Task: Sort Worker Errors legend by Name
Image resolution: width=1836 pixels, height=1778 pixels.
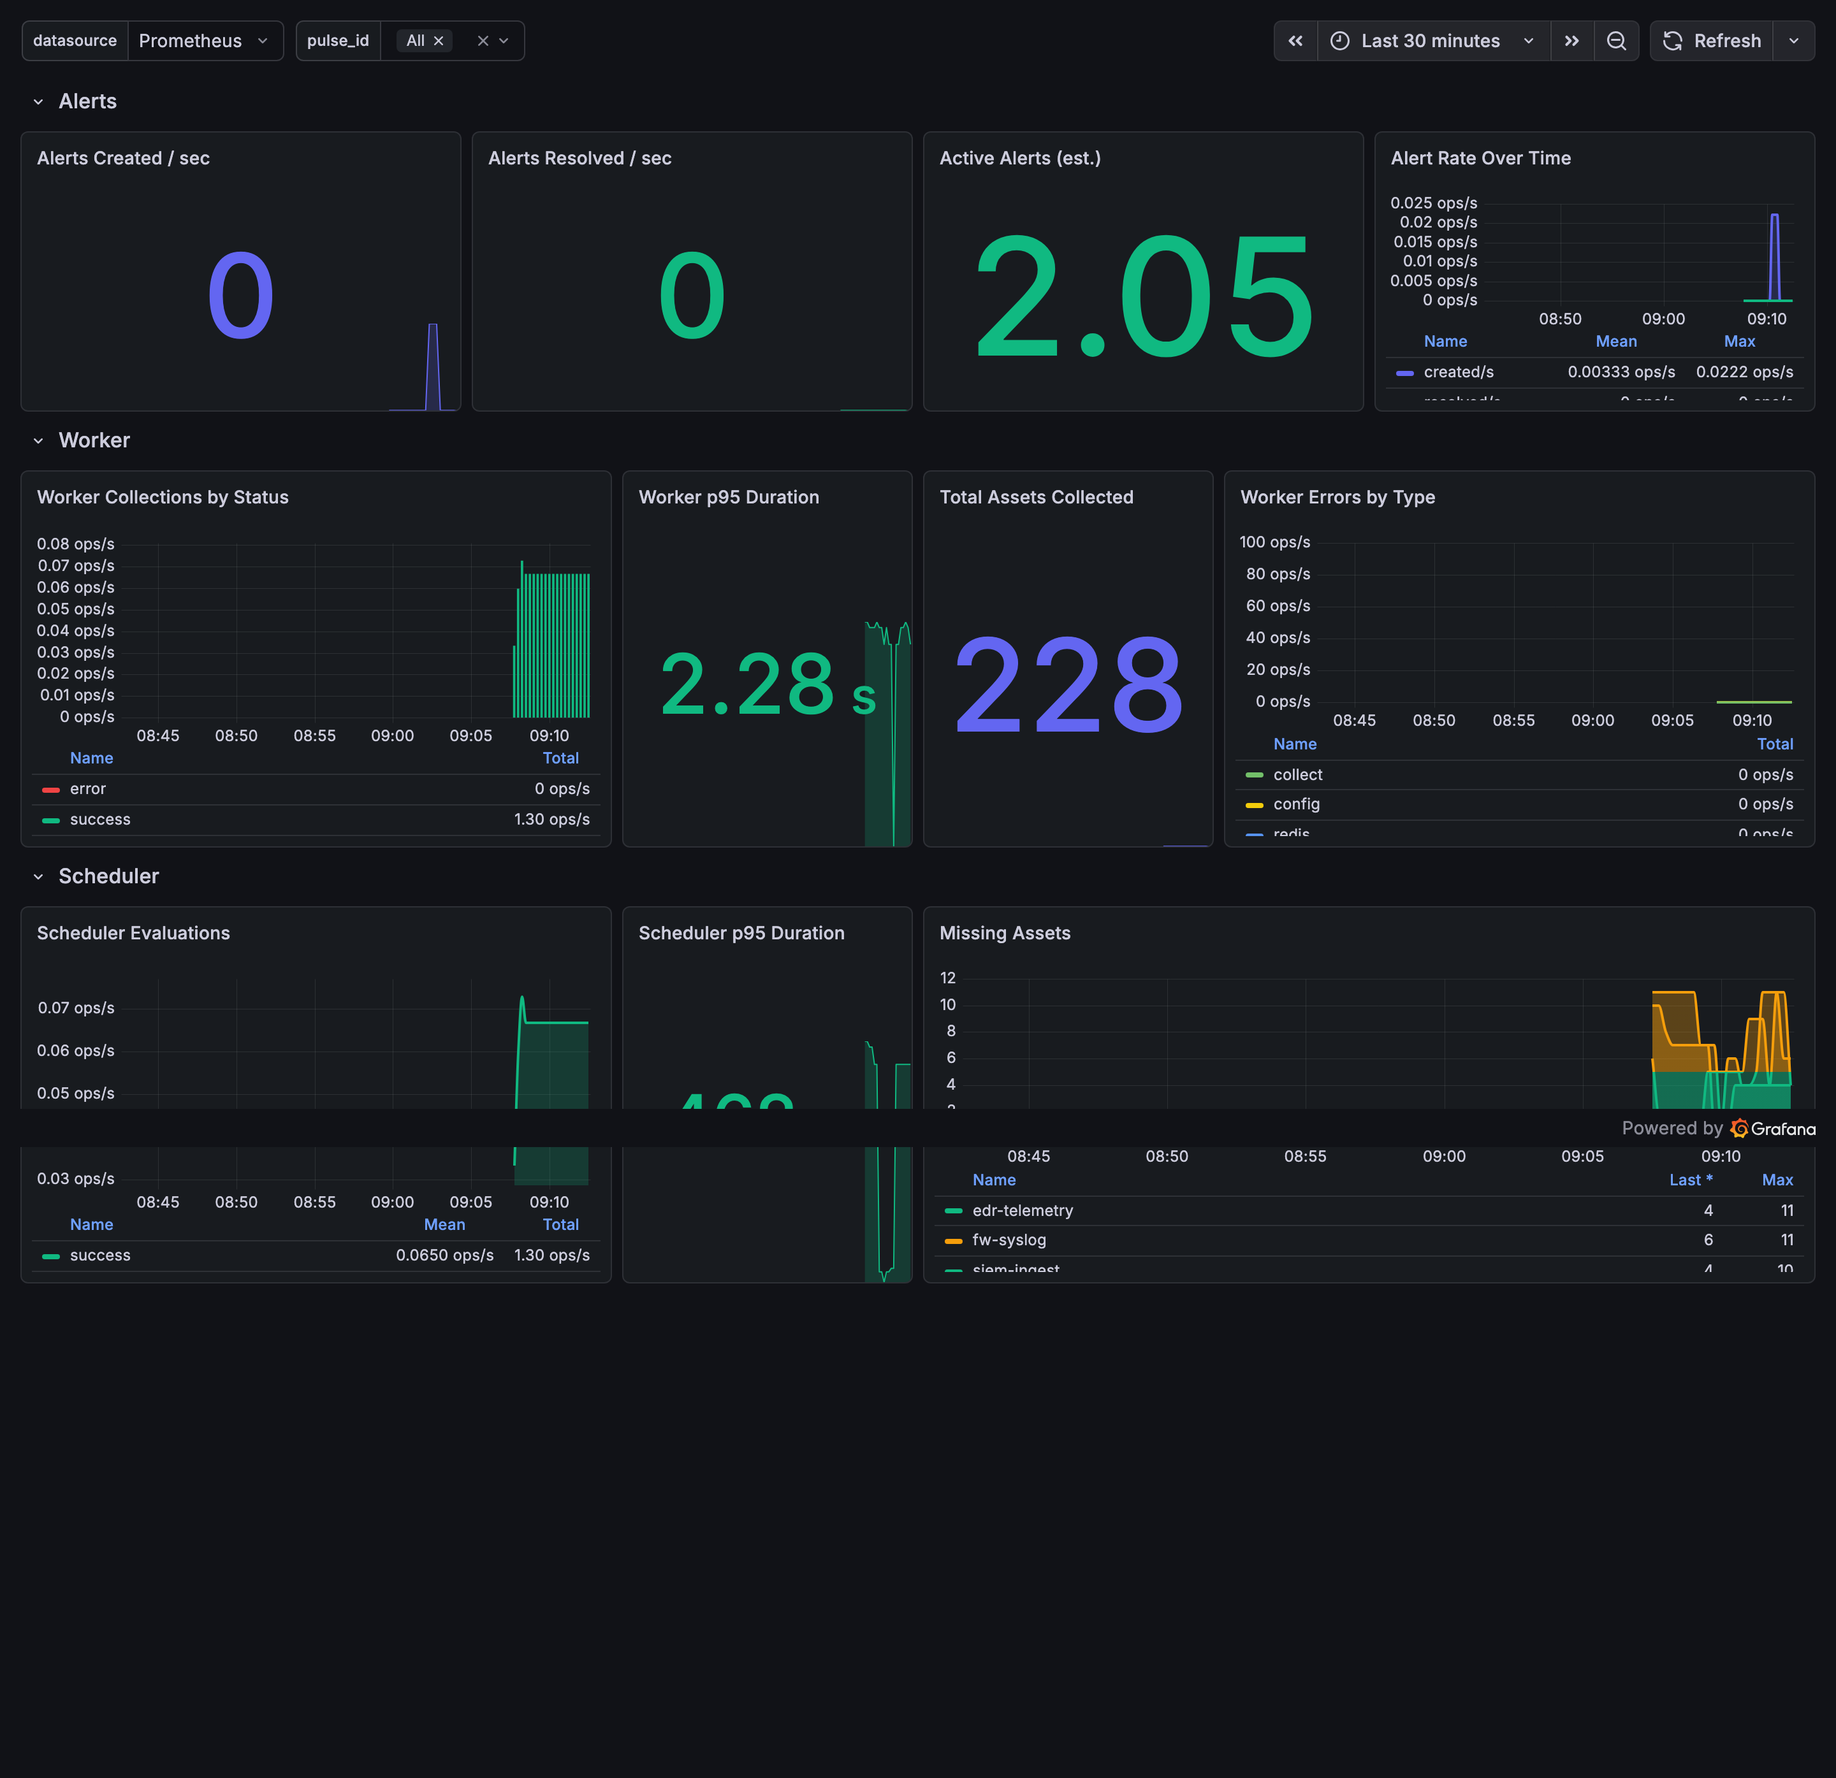Action: (1295, 744)
